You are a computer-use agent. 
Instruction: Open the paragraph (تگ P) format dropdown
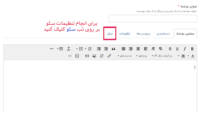(x=162, y=56)
